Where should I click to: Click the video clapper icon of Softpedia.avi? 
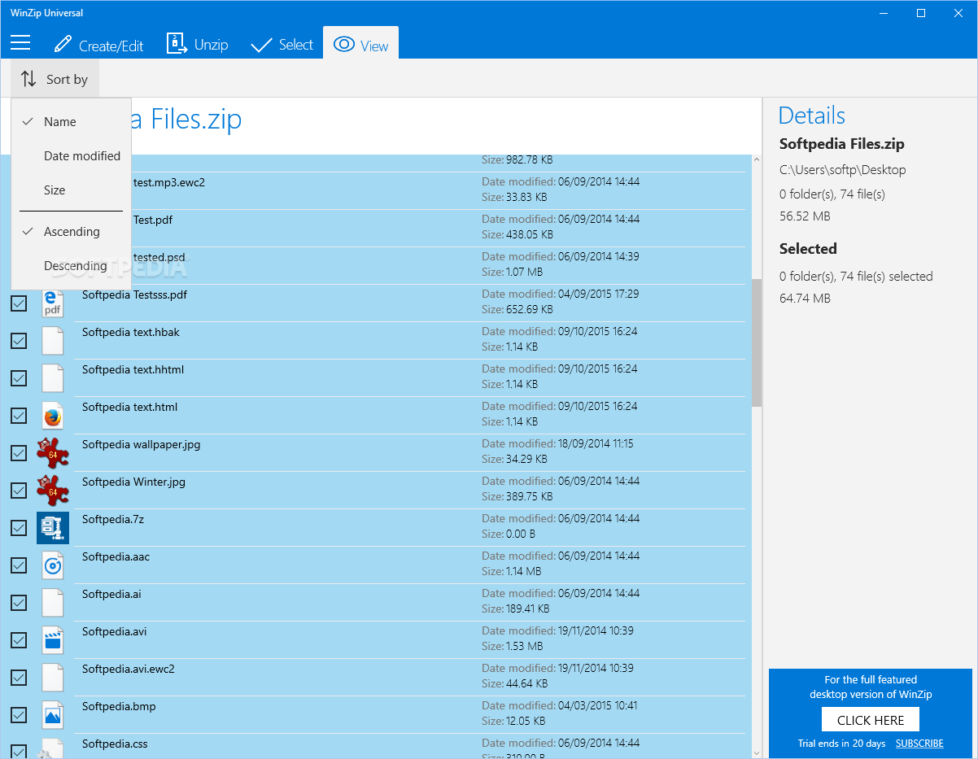[x=53, y=640]
